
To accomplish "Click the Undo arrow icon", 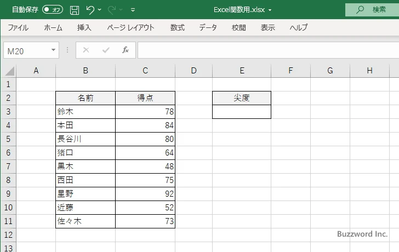I will pos(91,9).
